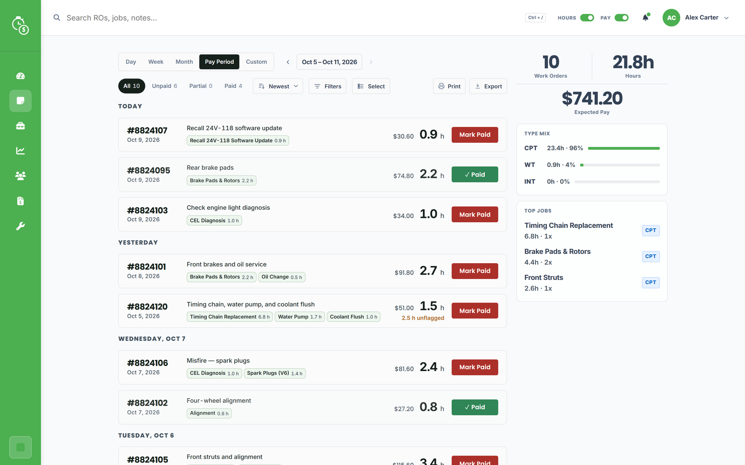The height and width of the screenshot is (465, 745).
Task: Mark order #8824103 as paid
Action: (474, 214)
